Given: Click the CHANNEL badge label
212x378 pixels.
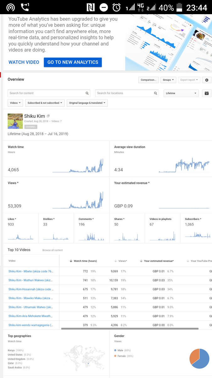Looking at the screenshot, I should [31, 127].
